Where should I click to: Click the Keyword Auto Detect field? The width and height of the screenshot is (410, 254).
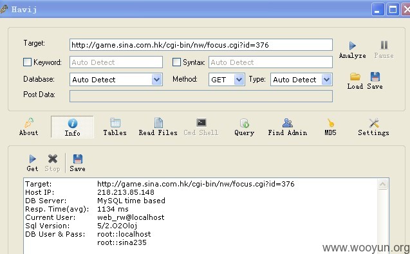[x=116, y=62]
